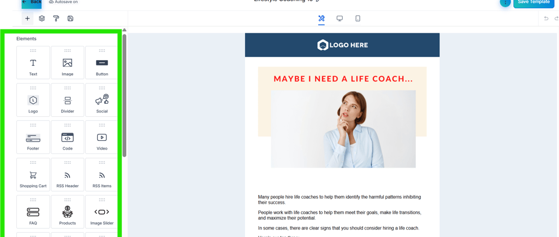The height and width of the screenshot is (237, 559).
Task: Open the paint roller appearance icon
Action: tap(56, 19)
